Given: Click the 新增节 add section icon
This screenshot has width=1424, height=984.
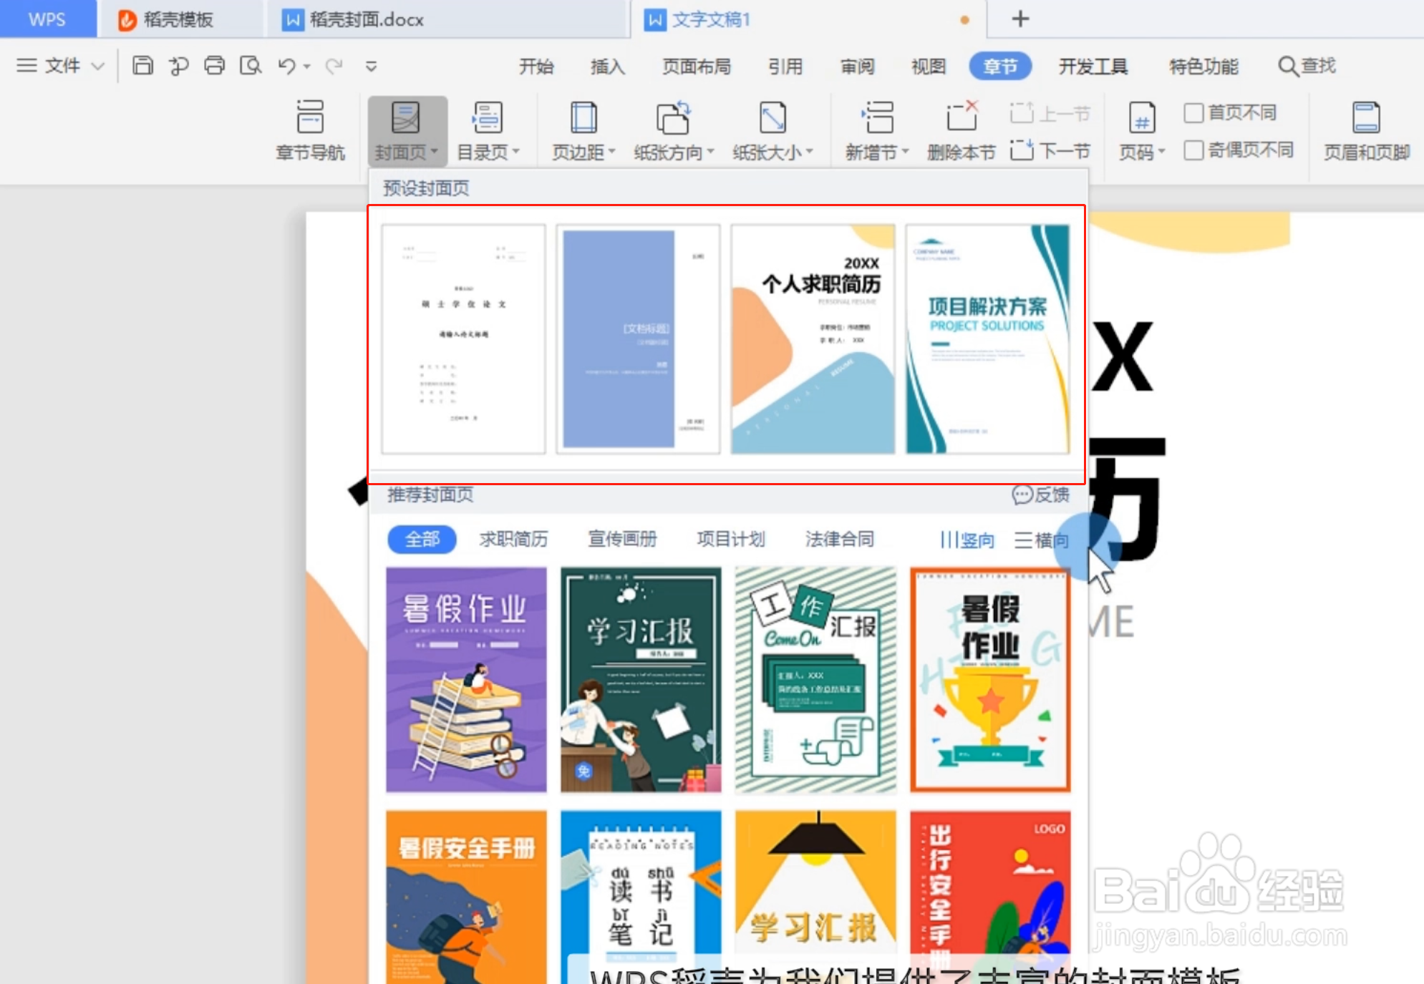Looking at the screenshot, I should [x=877, y=117].
